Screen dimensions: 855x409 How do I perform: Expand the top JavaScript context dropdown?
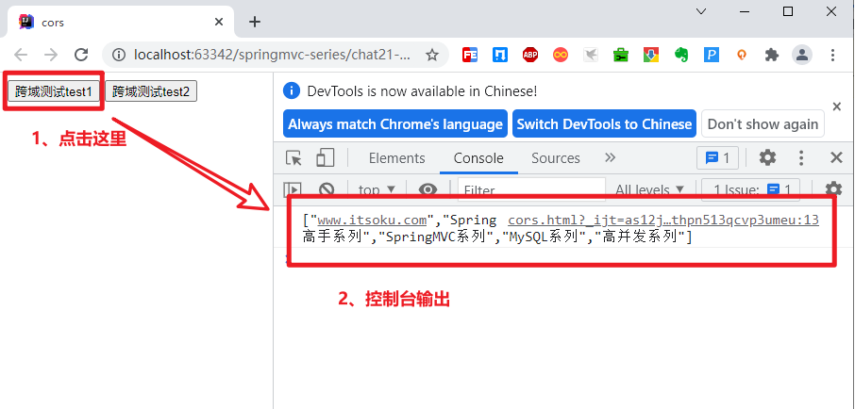pos(377,190)
